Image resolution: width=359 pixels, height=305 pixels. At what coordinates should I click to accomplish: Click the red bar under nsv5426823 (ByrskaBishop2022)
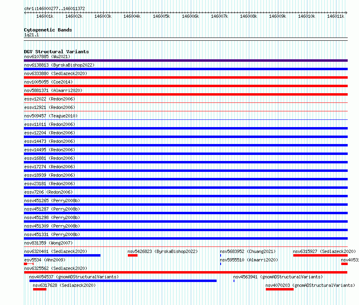pos(133,255)
